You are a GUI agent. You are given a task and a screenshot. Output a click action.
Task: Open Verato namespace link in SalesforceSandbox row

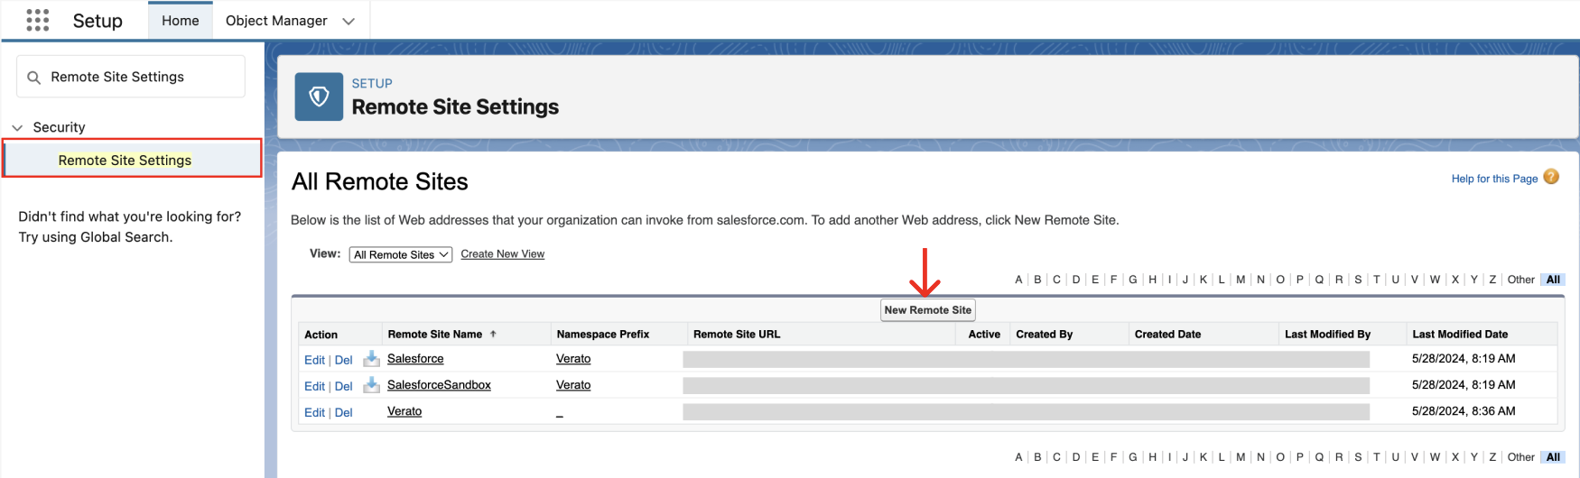point(573,385)
